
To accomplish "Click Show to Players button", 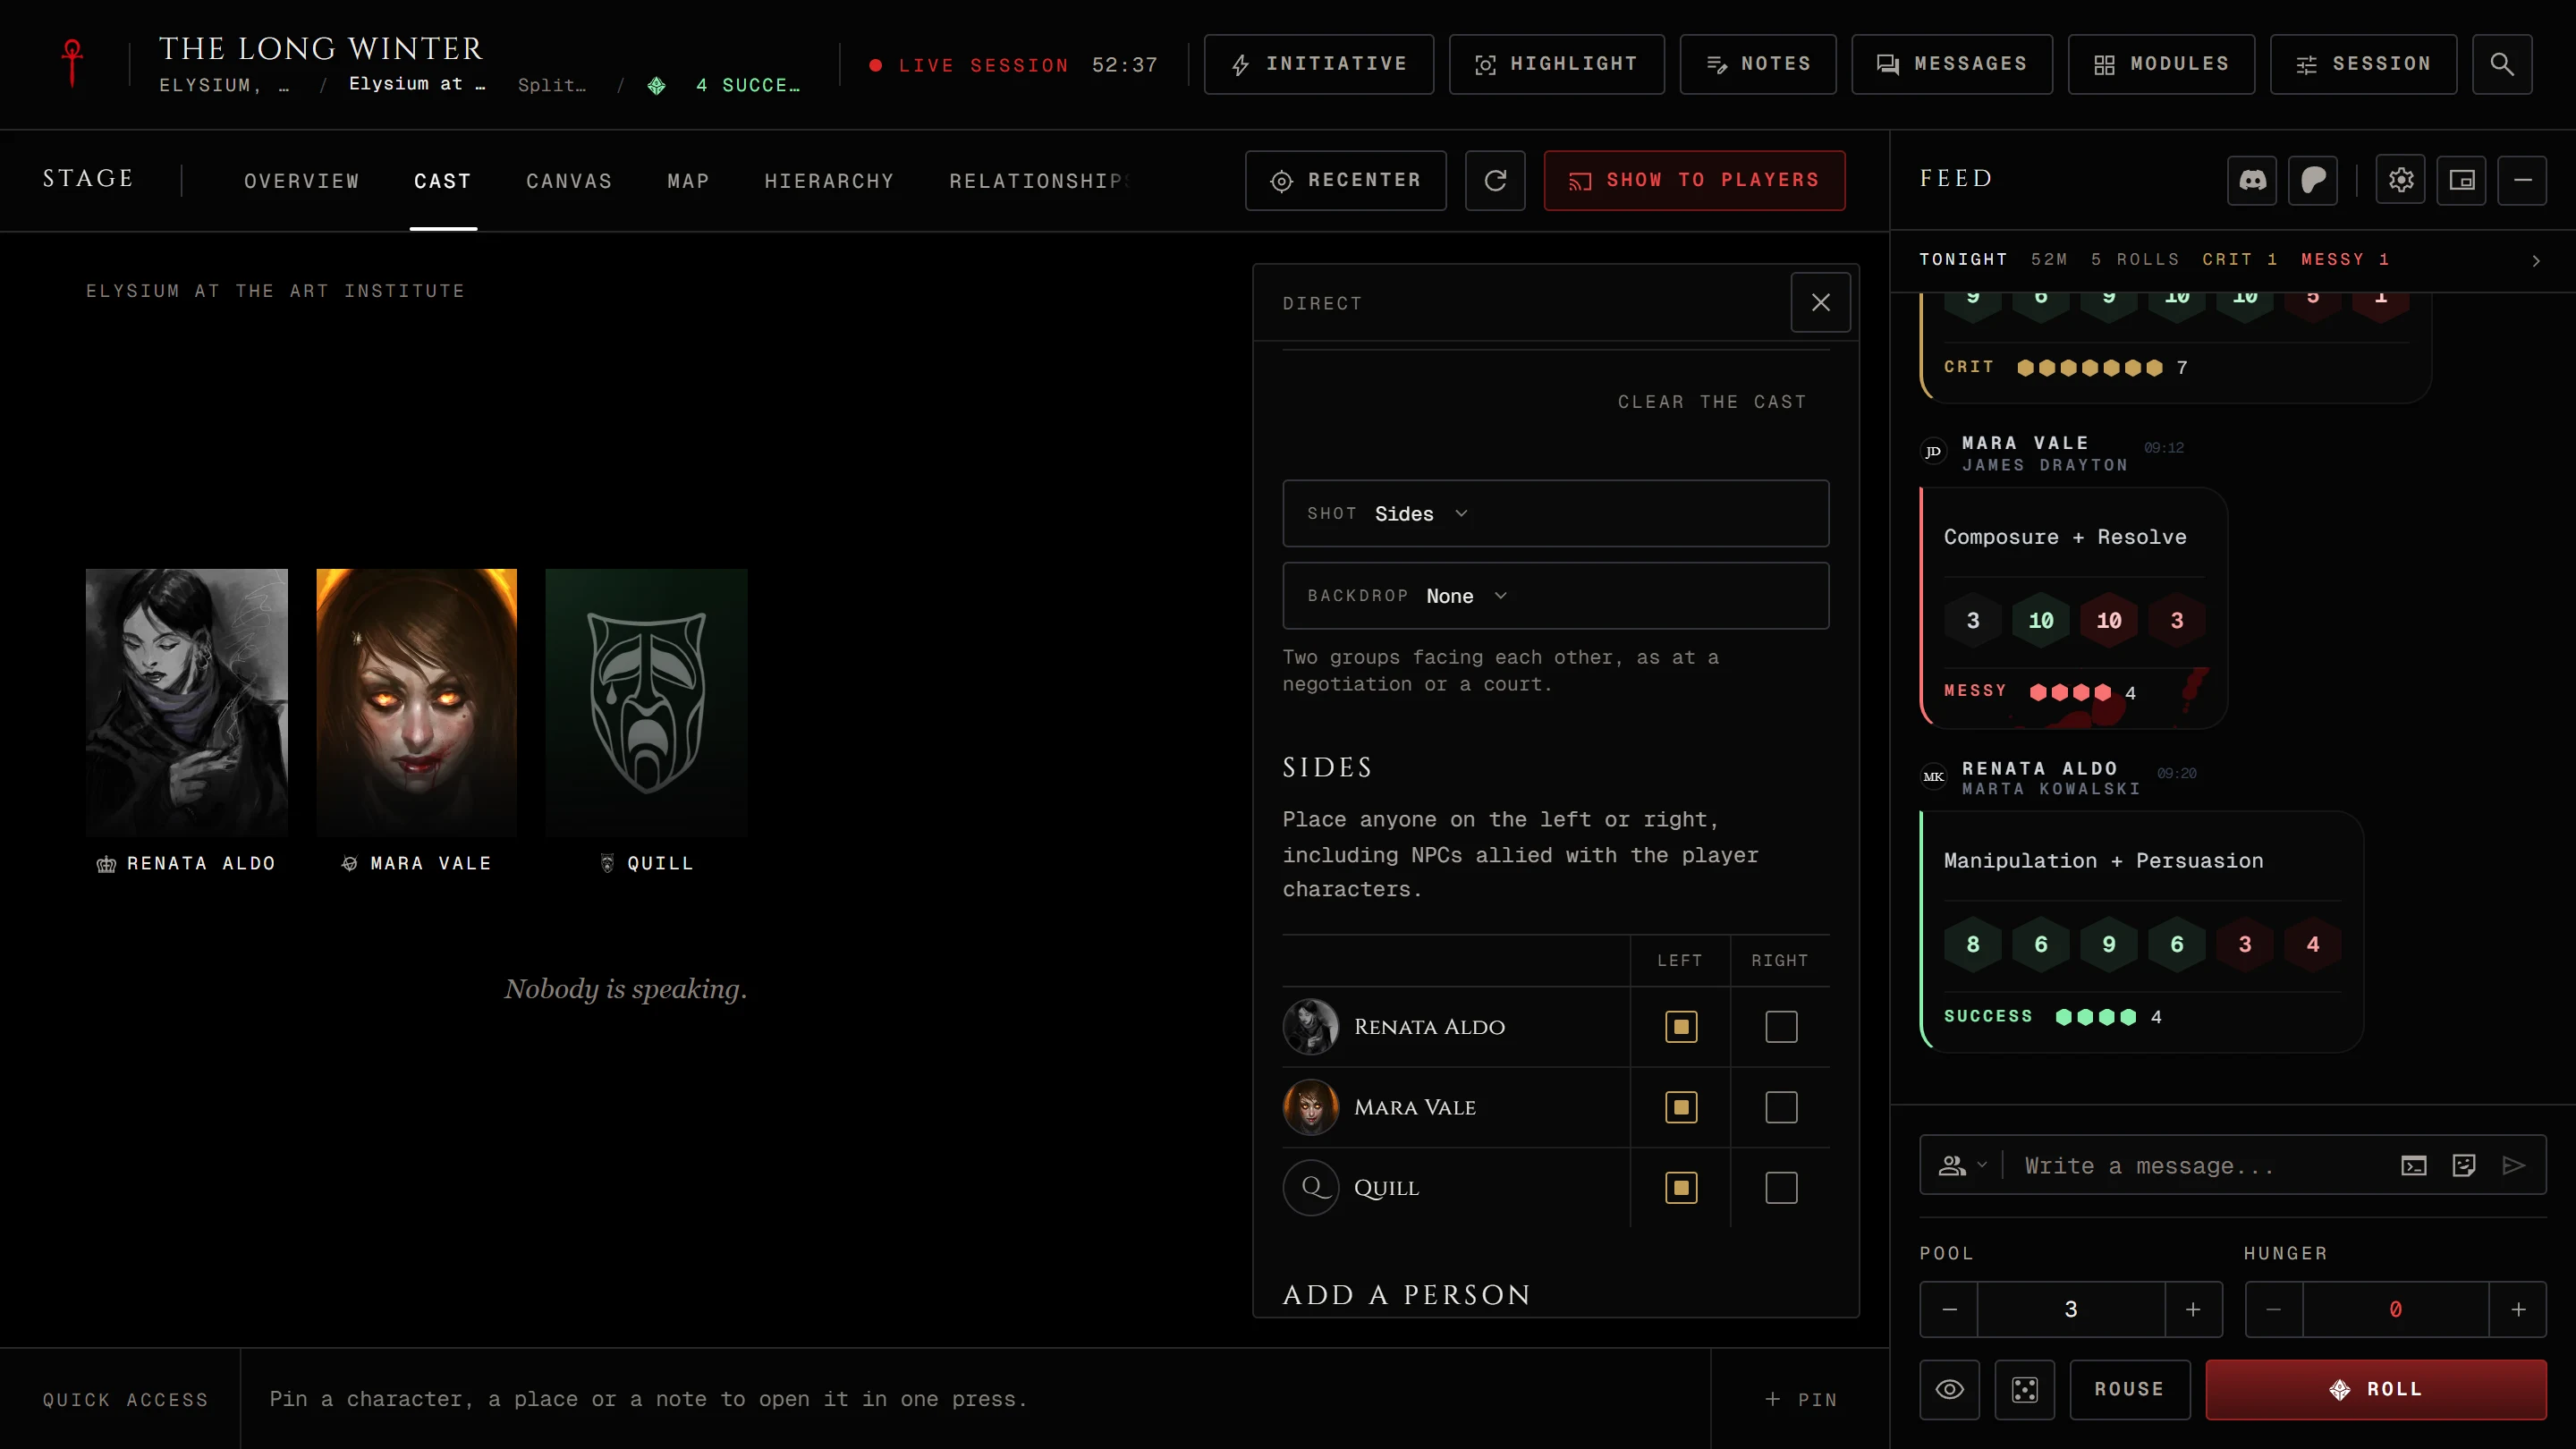I will click(1694, 180).
